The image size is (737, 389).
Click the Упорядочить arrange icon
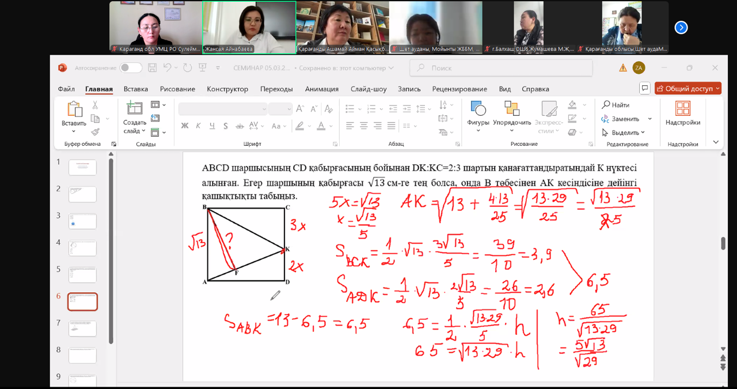tap(512, 108)
